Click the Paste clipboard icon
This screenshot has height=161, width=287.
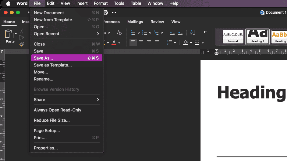10,35
